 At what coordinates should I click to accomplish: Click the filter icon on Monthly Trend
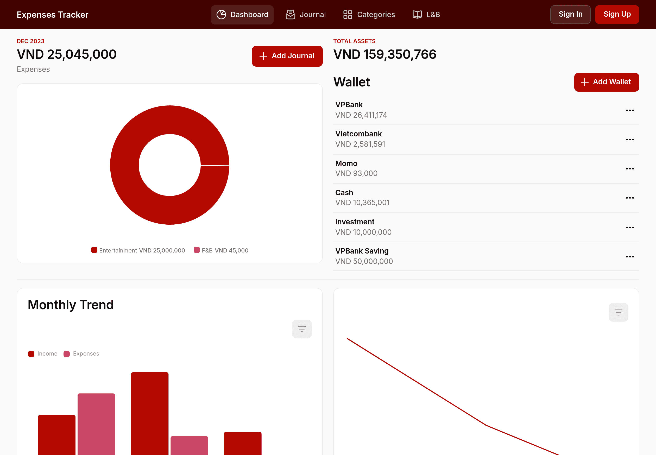click(x=302, y=328)
